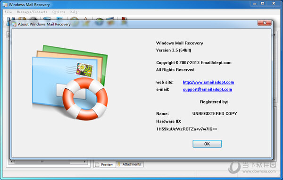Close the Windows Mail Recovery main window
The height and width of the screenshot is (180, 283).
coord(274,4)
